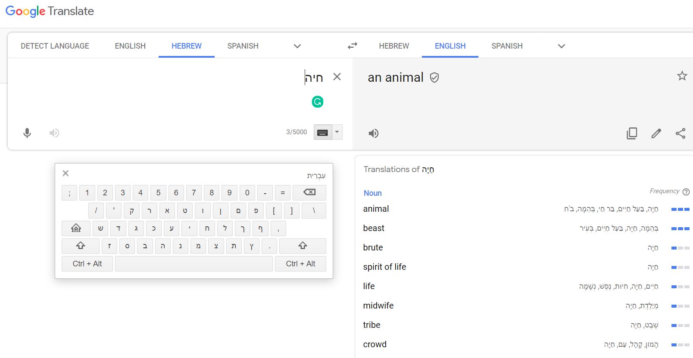
Task: Click the pencil suggest-an-edit icon
Action: (656, 133)
